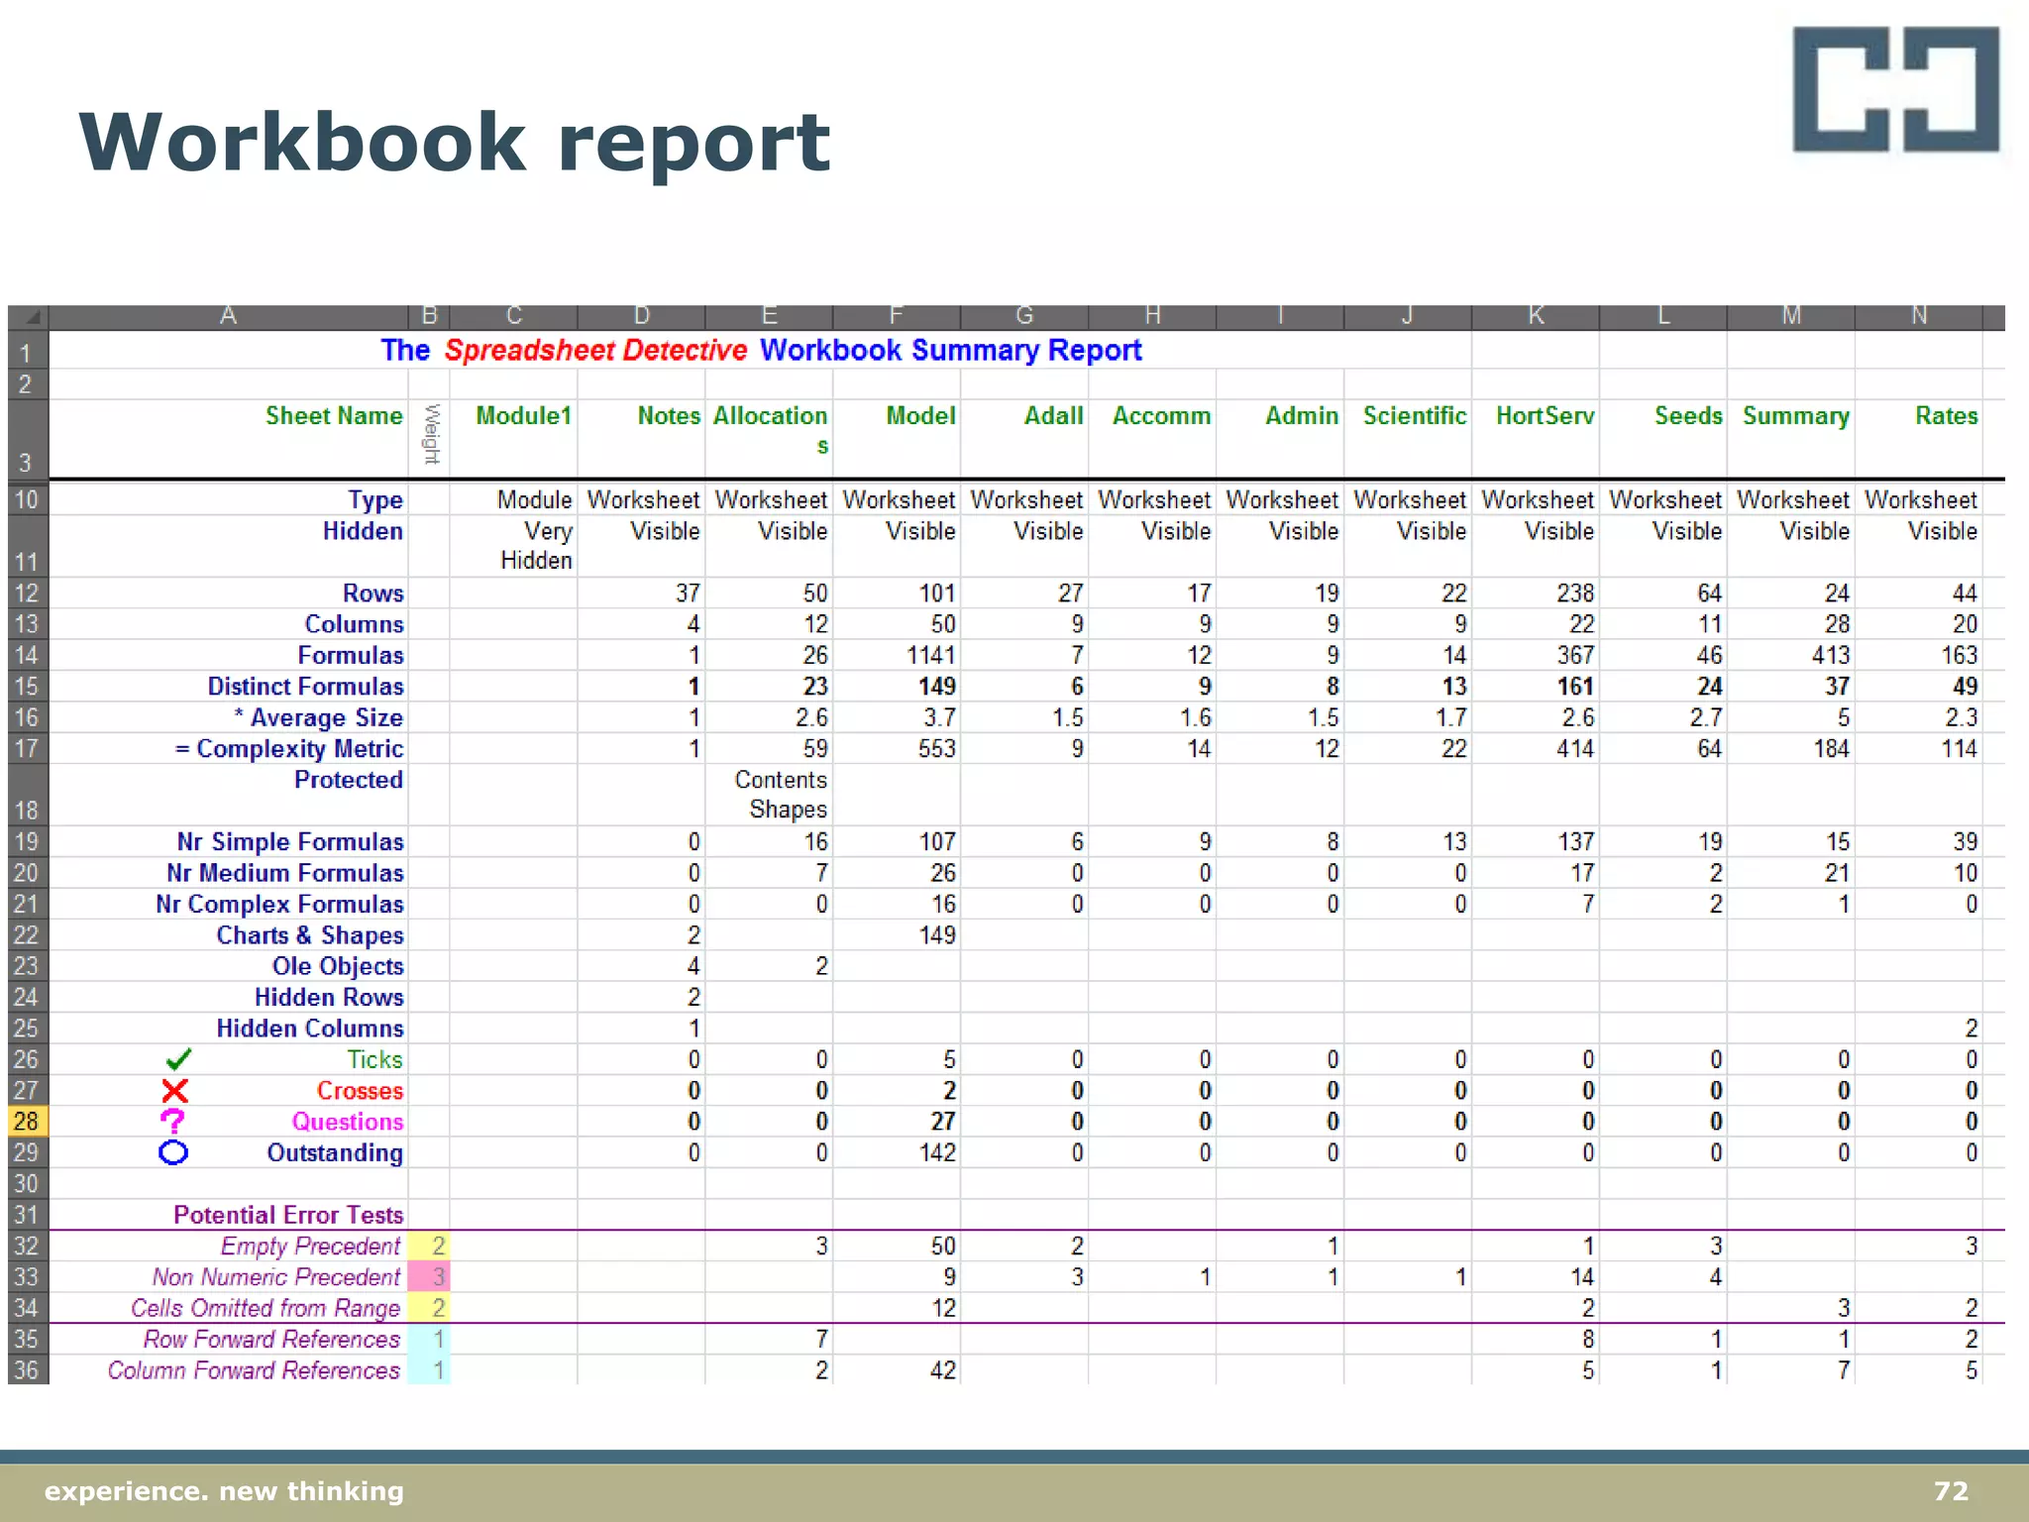Click the 'Hidden Columns' row label

310,1029
